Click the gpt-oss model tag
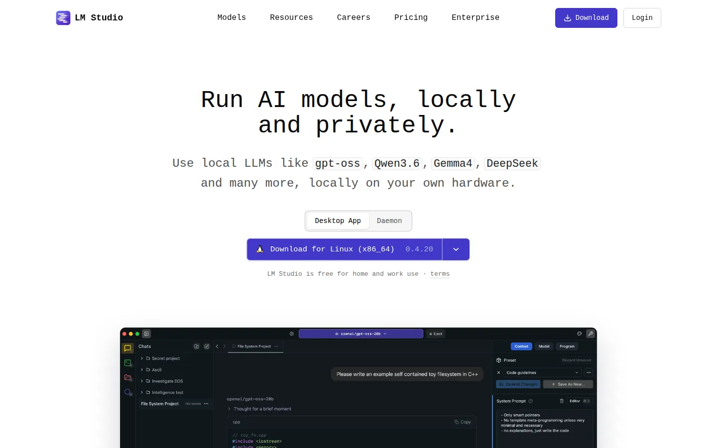 338,163
